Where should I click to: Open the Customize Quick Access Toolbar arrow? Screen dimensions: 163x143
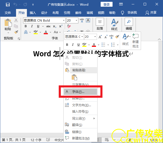tap(33, 5)
